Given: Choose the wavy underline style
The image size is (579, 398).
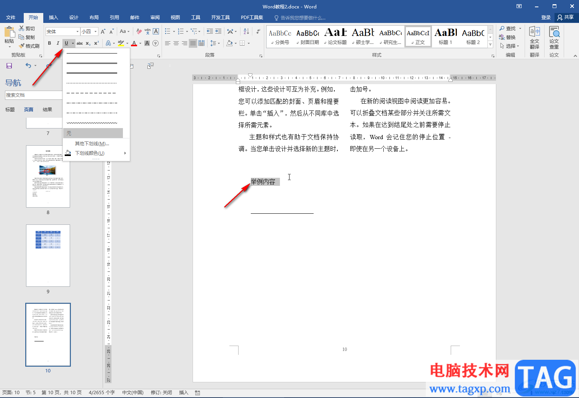Looking at the screenshot, I should 92,123.
